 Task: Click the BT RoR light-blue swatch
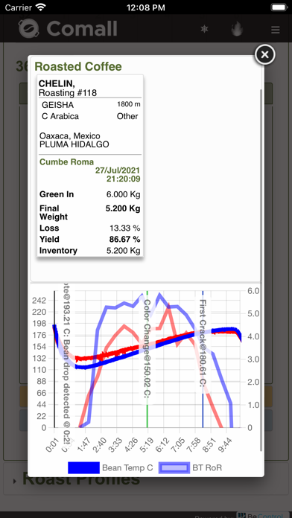point(174,468)
